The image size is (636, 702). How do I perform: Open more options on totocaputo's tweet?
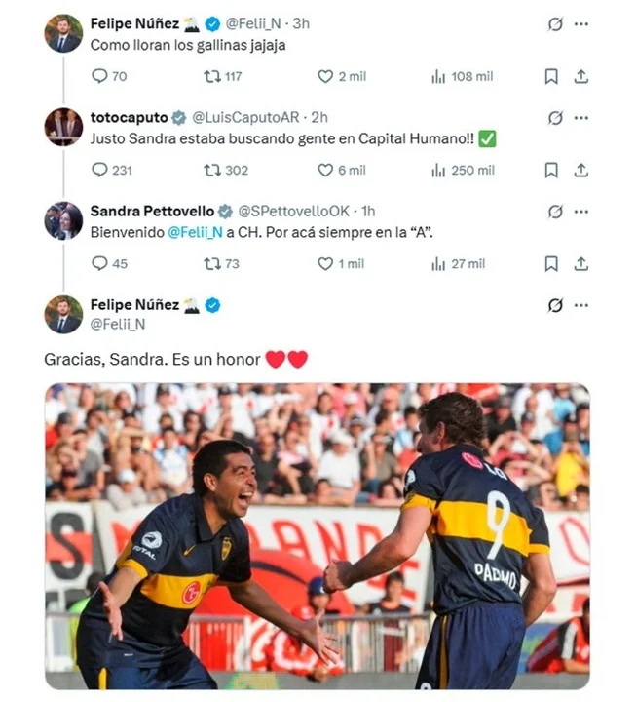click(x=581, y=118)
